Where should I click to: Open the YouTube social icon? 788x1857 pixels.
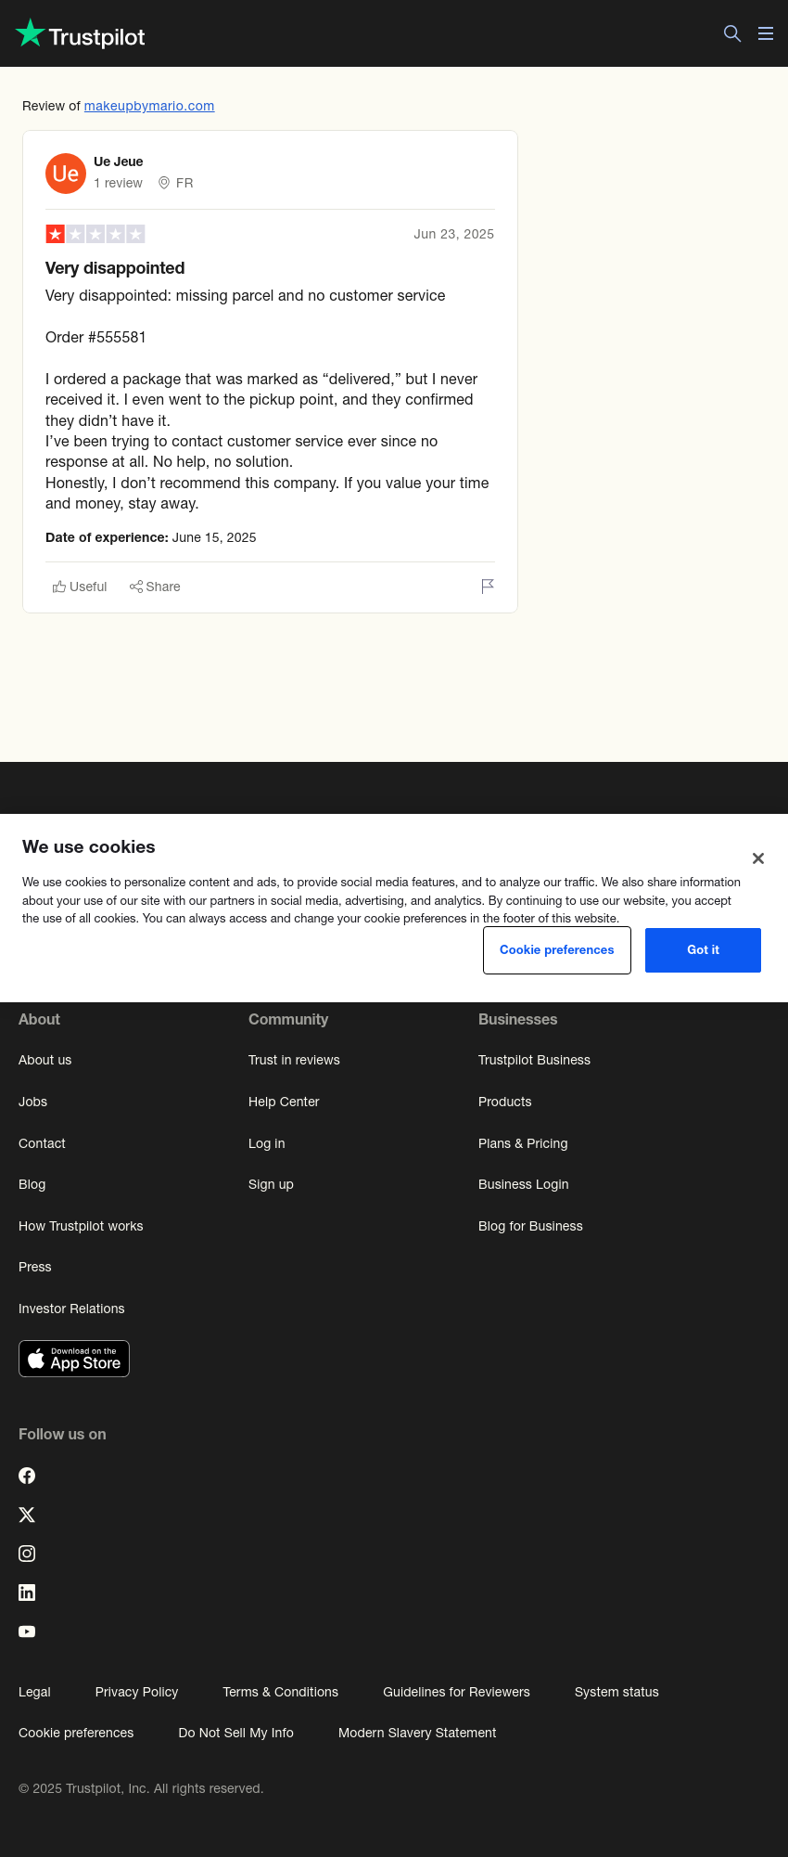(27, 1631)
